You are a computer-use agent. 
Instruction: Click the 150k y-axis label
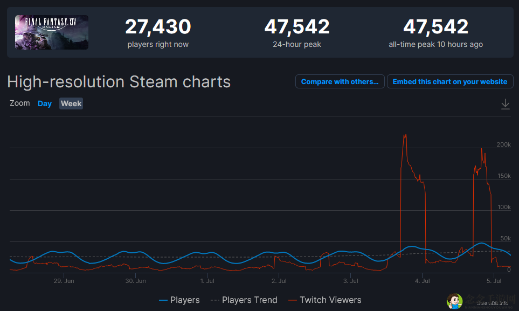(504, 176)
